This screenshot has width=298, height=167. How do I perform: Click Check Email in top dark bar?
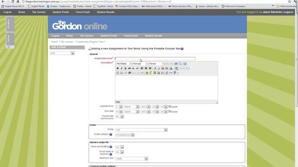coord(83,12)
